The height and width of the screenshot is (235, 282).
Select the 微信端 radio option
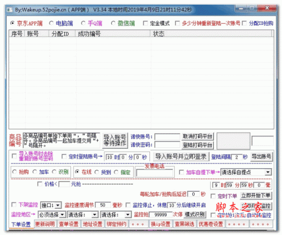pos(113,23)
